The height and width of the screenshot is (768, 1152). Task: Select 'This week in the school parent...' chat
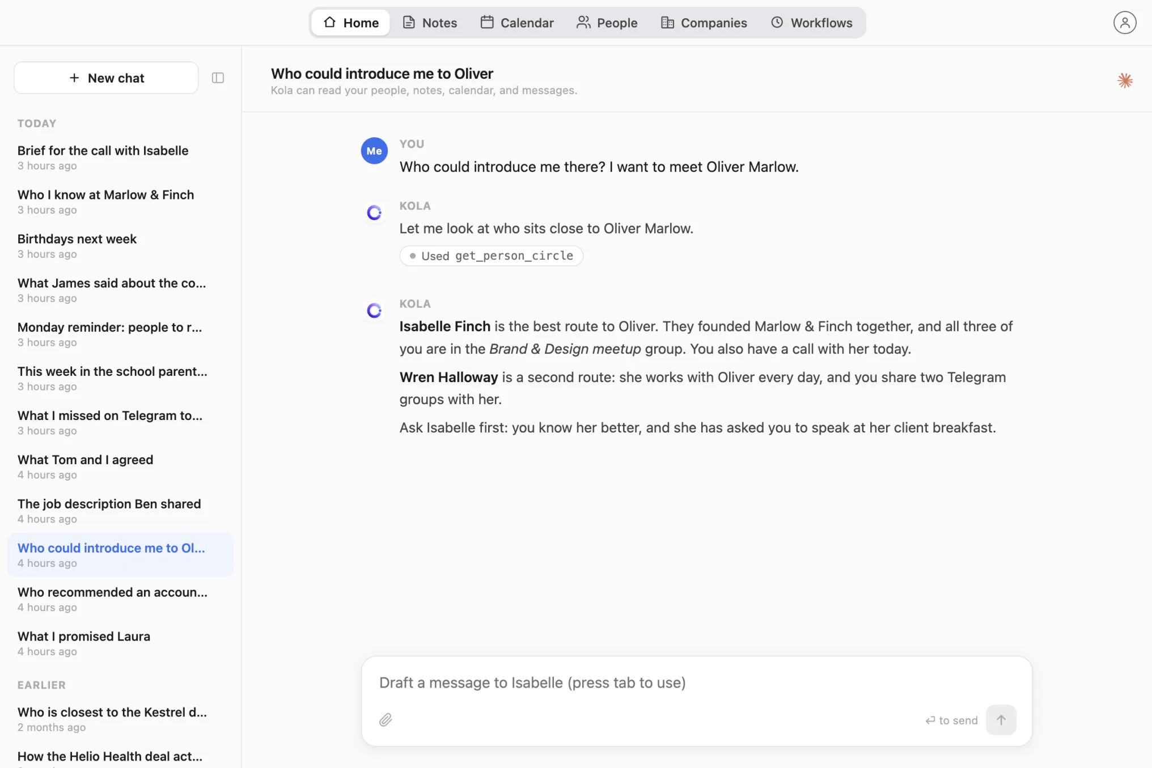(x=120, y=378)
